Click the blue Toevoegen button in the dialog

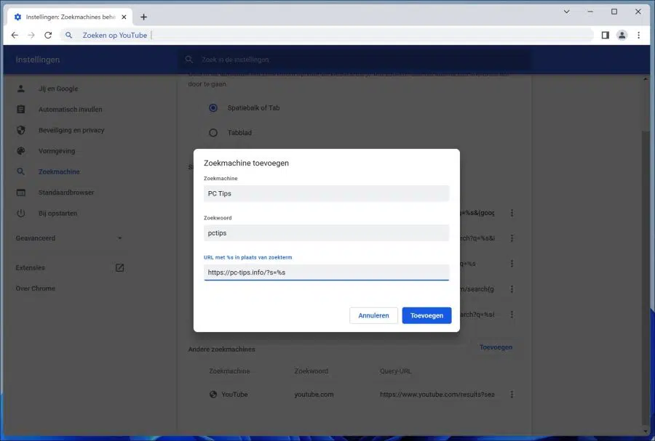tap(426, 315)
